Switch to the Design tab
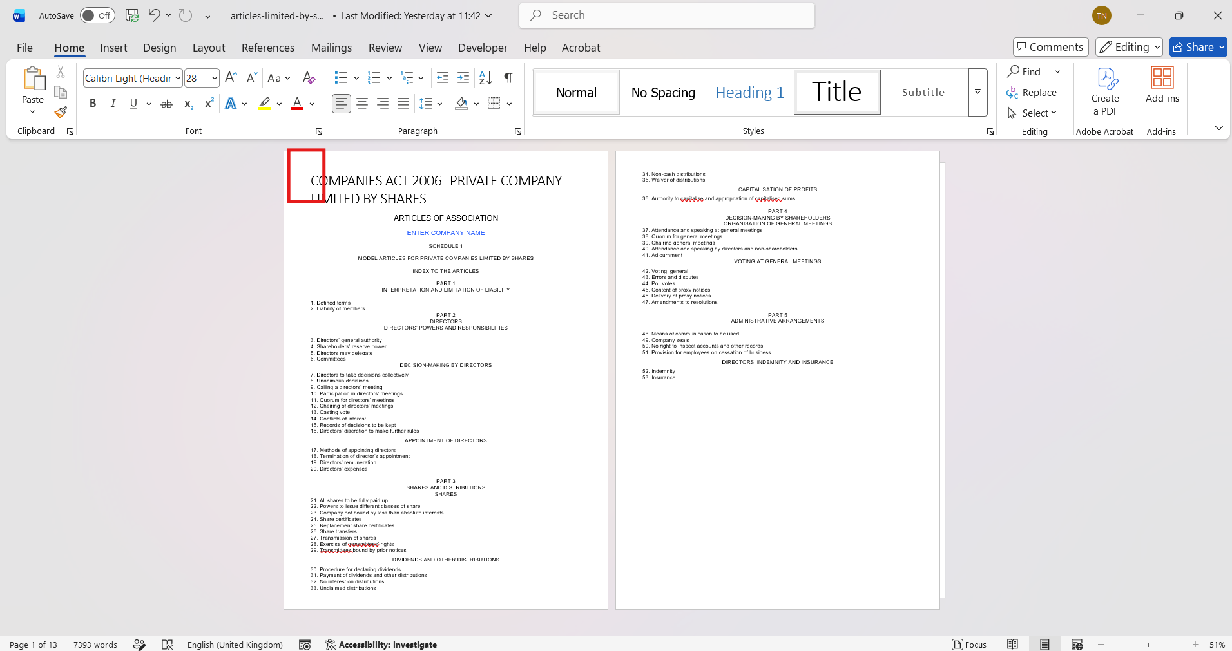Image resolution: width=1232 pixels, height=651 pixels. coord(160,48)
